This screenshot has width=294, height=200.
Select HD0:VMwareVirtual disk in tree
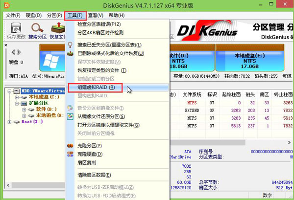point(43,91)
